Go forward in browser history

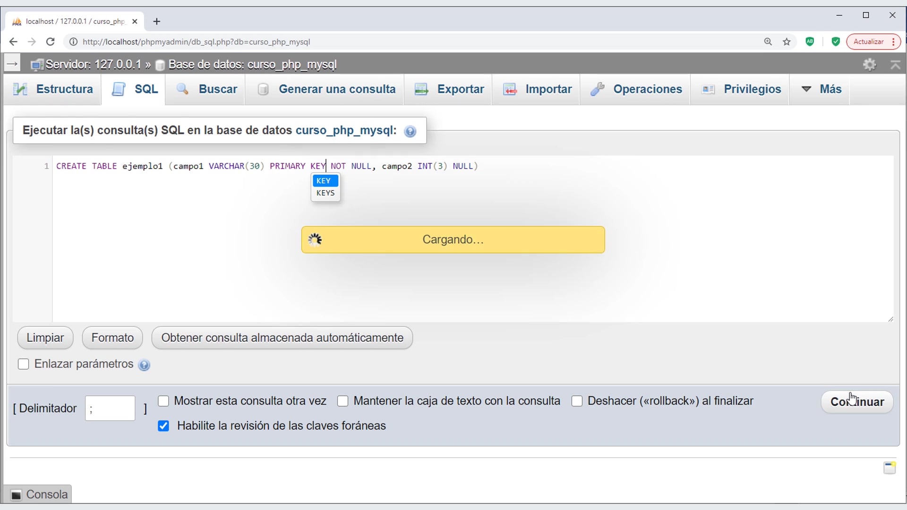tap(32, 42)
